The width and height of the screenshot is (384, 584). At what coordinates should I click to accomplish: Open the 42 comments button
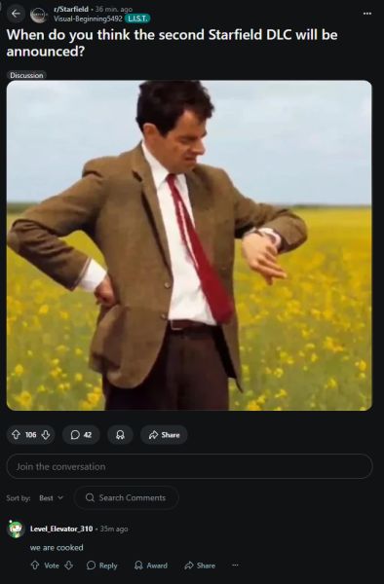tap(81, 435)
